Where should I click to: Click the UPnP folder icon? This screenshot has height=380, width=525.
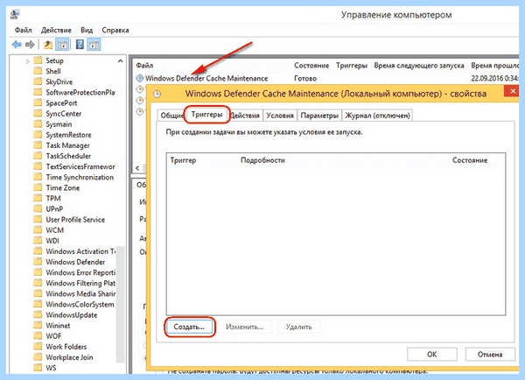point(38,208)
